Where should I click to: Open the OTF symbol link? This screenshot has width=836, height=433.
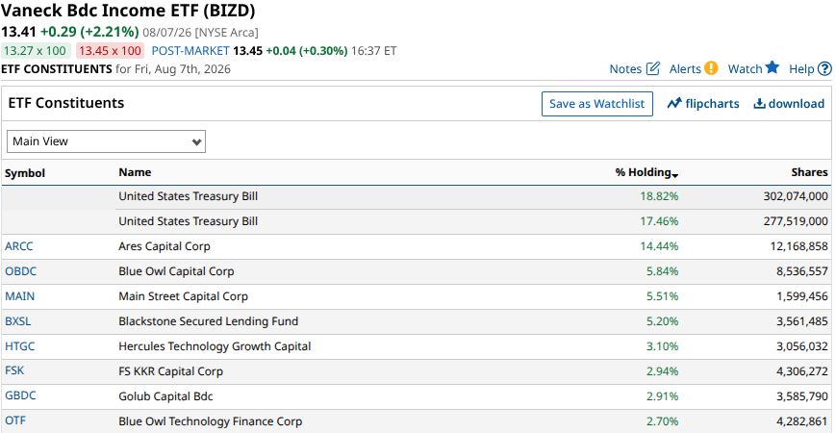pos(15,420)
